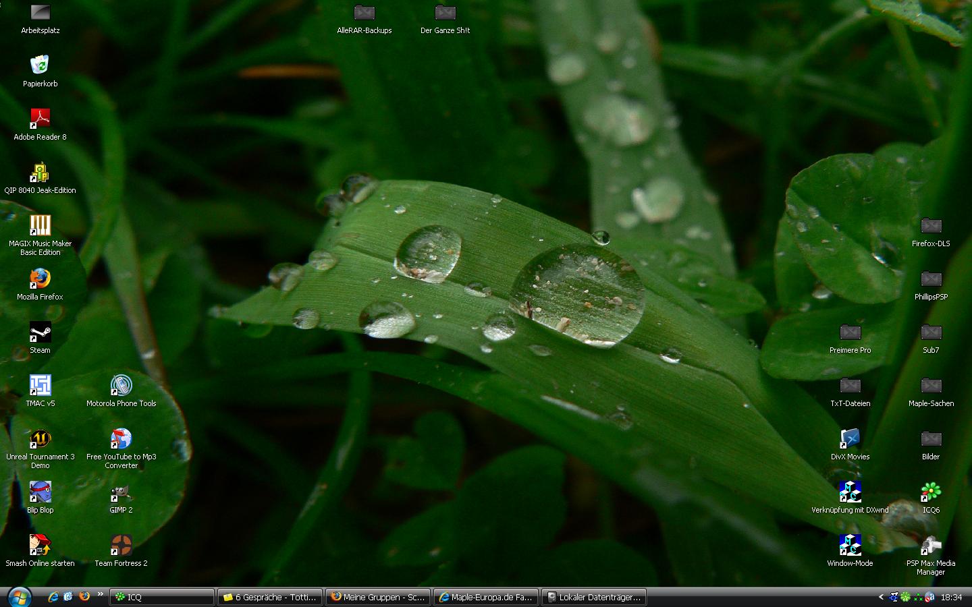
Task: Switch to the ICQ taskbar window
Action: tap(162, 597)
